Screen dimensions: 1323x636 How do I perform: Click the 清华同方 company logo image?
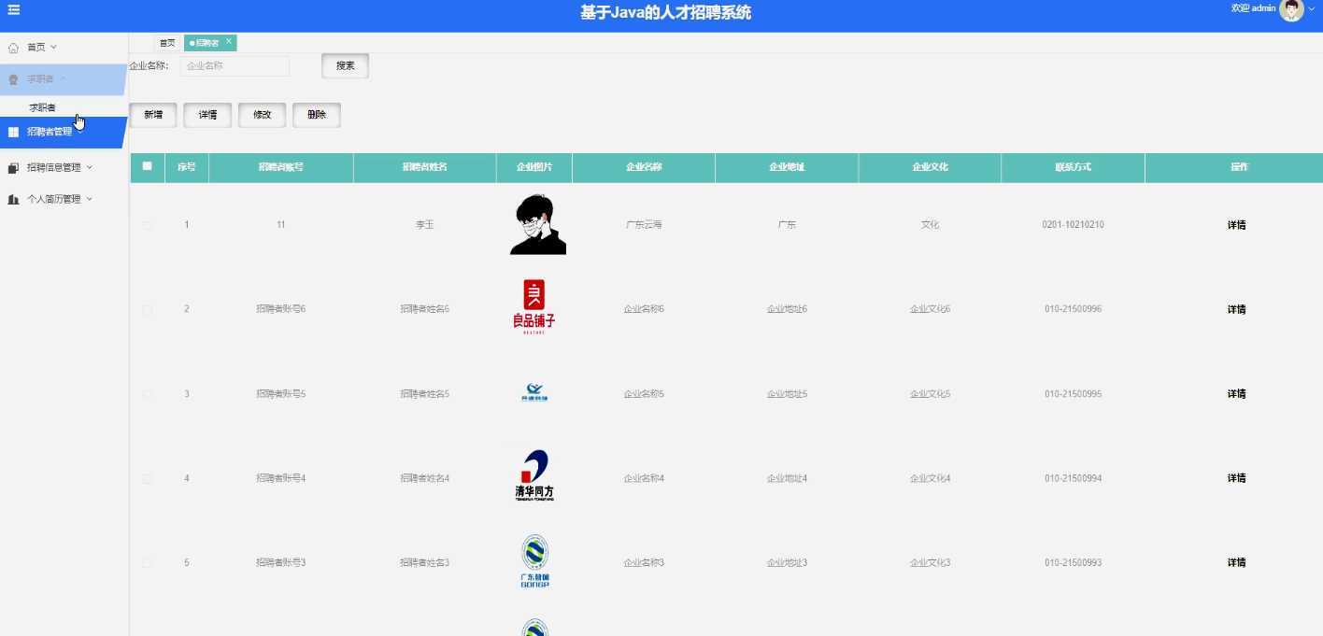tap(534, 476)
